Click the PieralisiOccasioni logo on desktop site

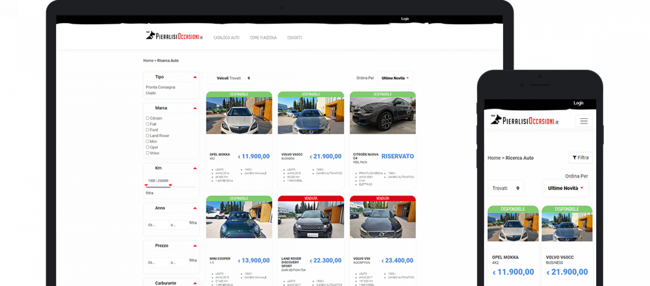[174, 36]
